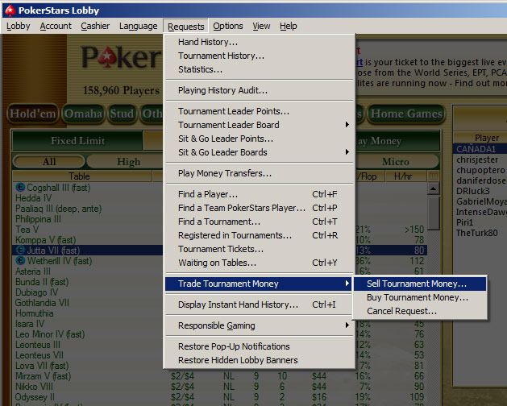This screenshot has width=507, height=406.
Task: Open the Options menu
Action: [x=227, y=26]
